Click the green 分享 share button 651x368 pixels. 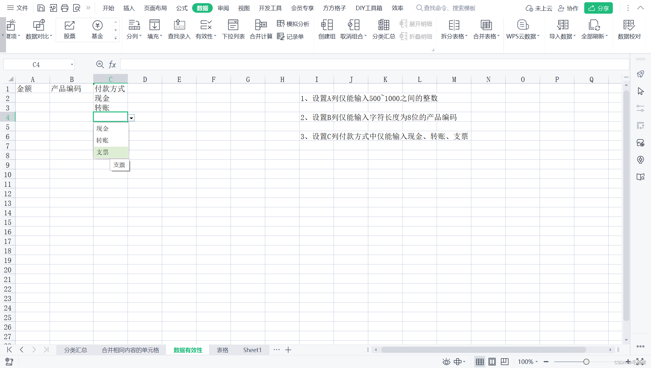[598, 8]
